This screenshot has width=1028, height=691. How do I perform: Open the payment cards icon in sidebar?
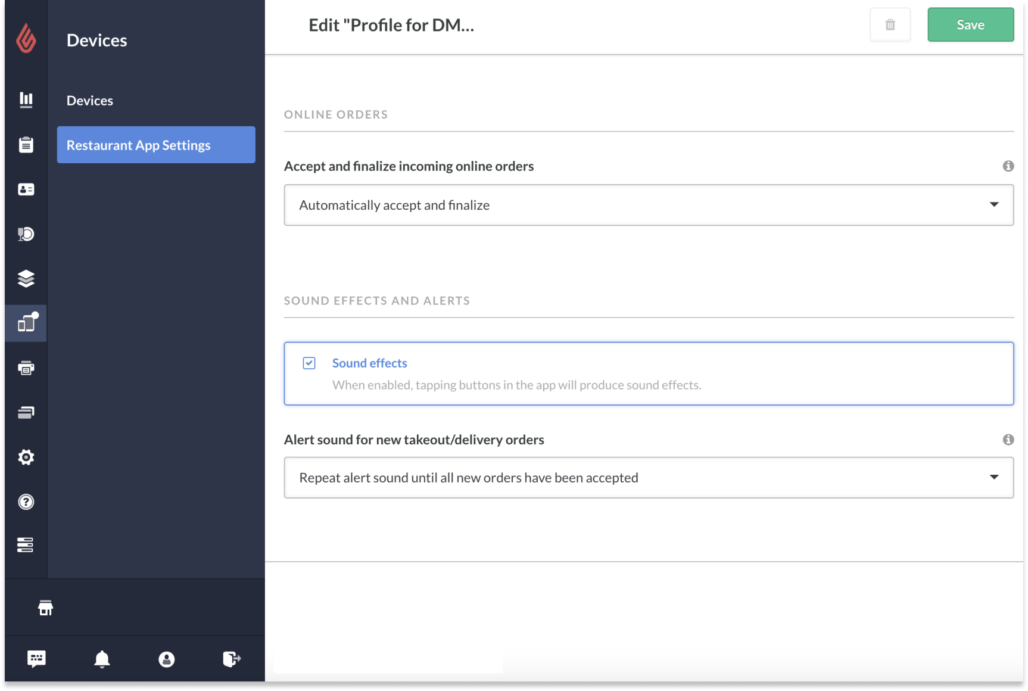click(x=26, y=412)
